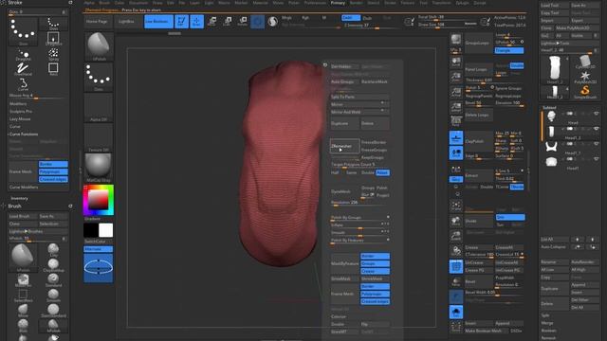The width and height of the screenshot is (607, 341).
Task: Open the Zplugin menu
Action: pyautogui.click(x=462, y=3)
